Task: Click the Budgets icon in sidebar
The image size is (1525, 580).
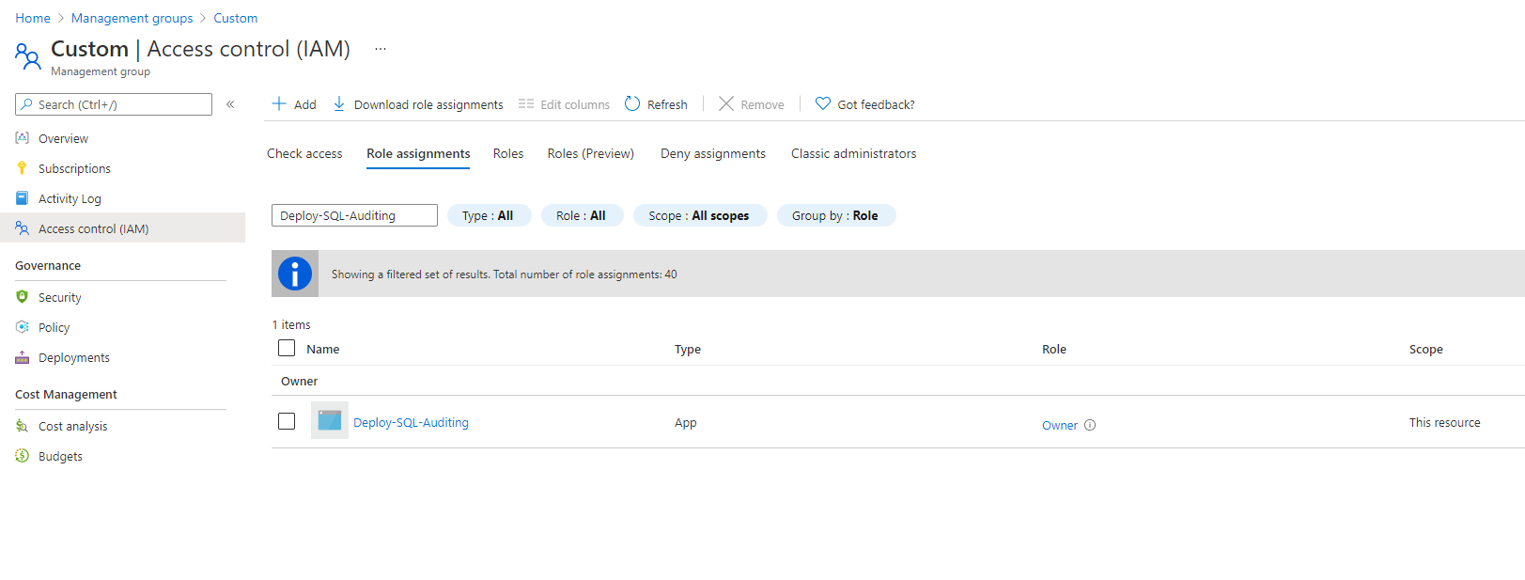Action: pyautogui.click(x=23, y=456)
